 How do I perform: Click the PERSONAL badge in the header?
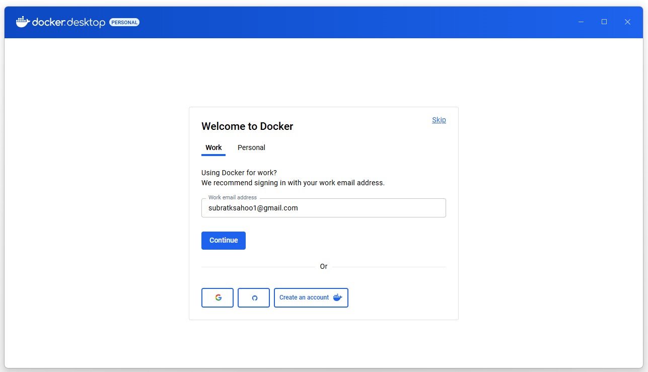(x=124, y=23)
